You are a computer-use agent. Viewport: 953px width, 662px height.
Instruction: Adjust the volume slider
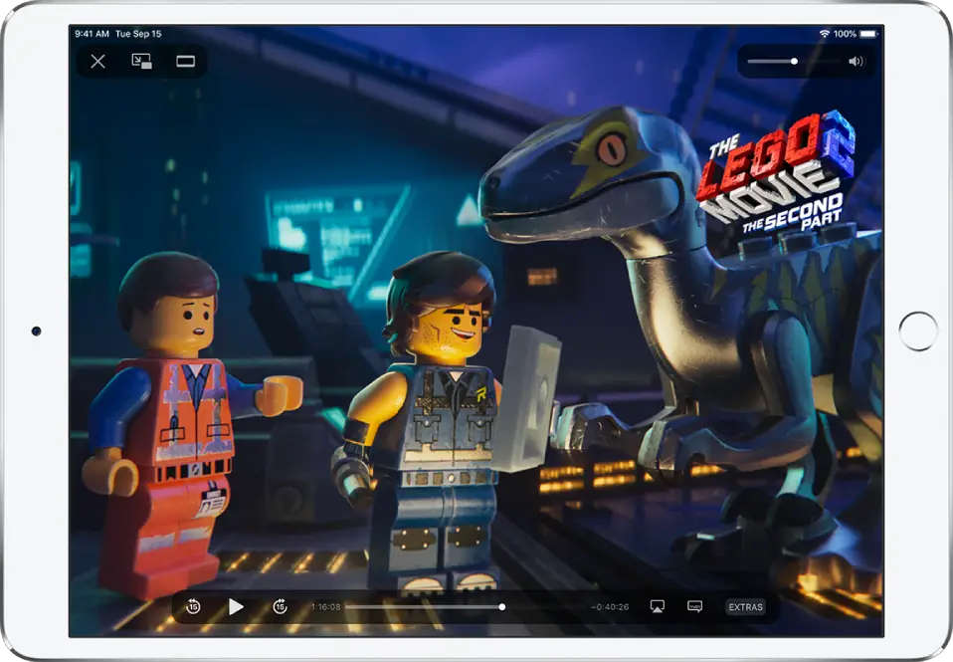click(793, 61)
